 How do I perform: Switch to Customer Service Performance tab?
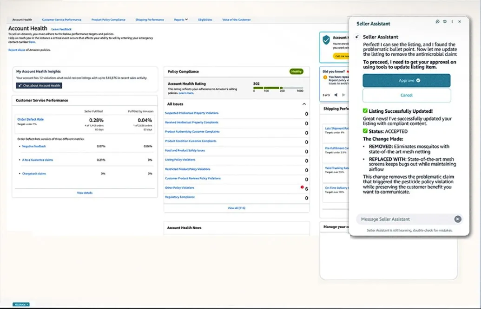point(61,20)
